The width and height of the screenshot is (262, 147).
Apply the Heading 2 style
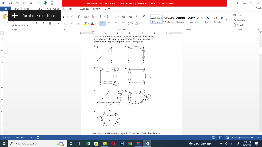click(193, 19)
